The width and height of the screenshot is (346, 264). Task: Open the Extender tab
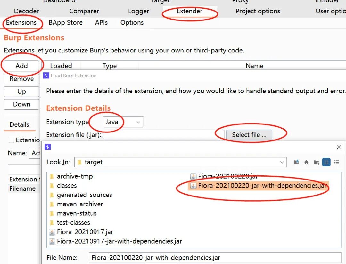point(190,11)
